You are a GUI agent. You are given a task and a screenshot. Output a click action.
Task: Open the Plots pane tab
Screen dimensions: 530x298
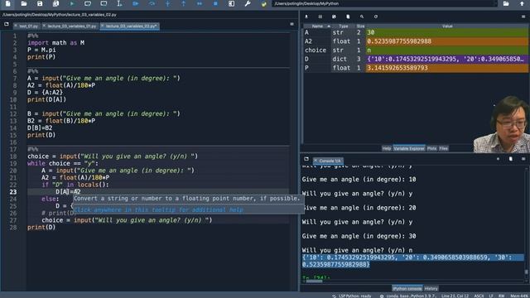(431, 148)
